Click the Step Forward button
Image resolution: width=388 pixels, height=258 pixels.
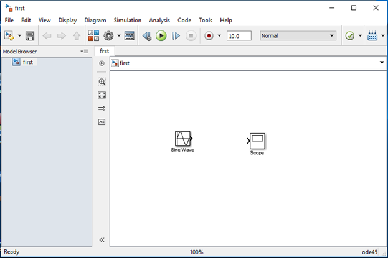point(176,36)
